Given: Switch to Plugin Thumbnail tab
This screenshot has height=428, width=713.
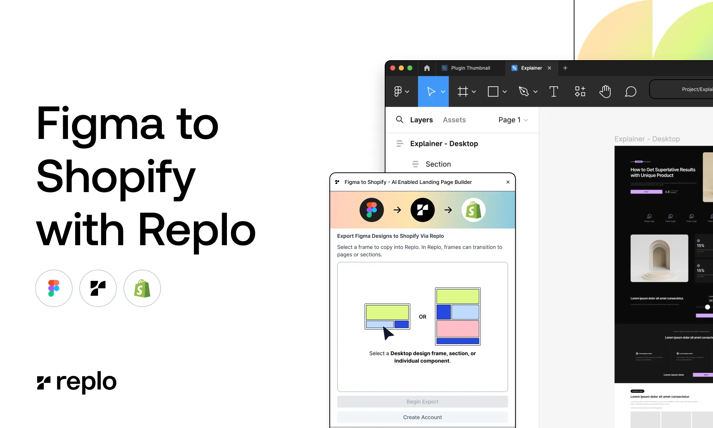Looking at the screenshot, I should click(470, 68).
